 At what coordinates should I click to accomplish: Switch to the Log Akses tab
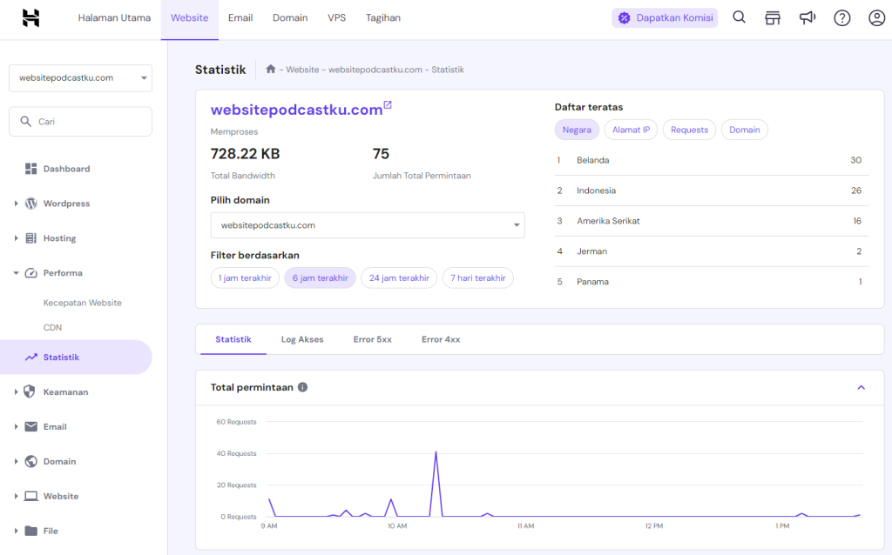coord(301,339)
